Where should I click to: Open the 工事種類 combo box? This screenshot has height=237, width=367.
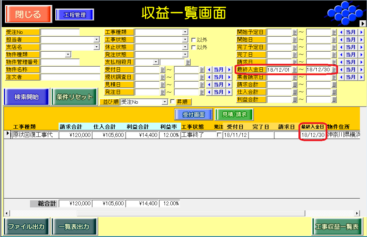coord(185,32)
